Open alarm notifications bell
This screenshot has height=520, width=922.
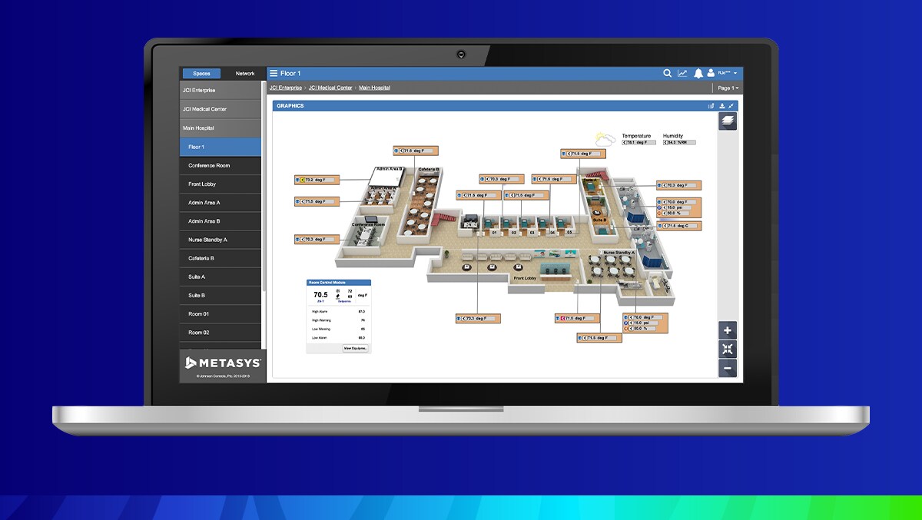click(698, 74)
